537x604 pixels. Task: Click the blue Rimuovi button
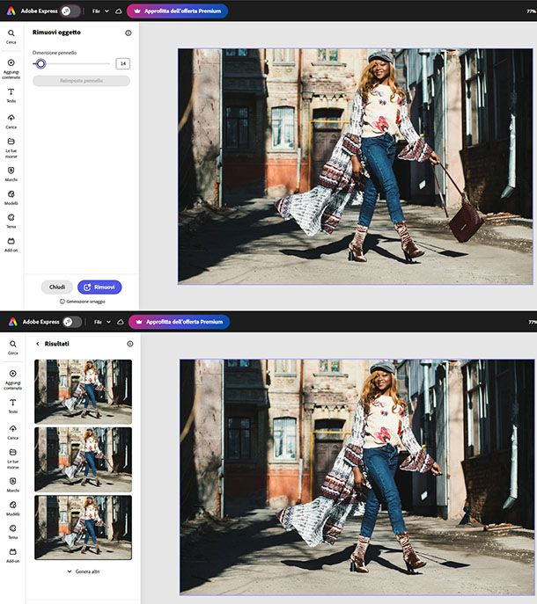(99, 287)
